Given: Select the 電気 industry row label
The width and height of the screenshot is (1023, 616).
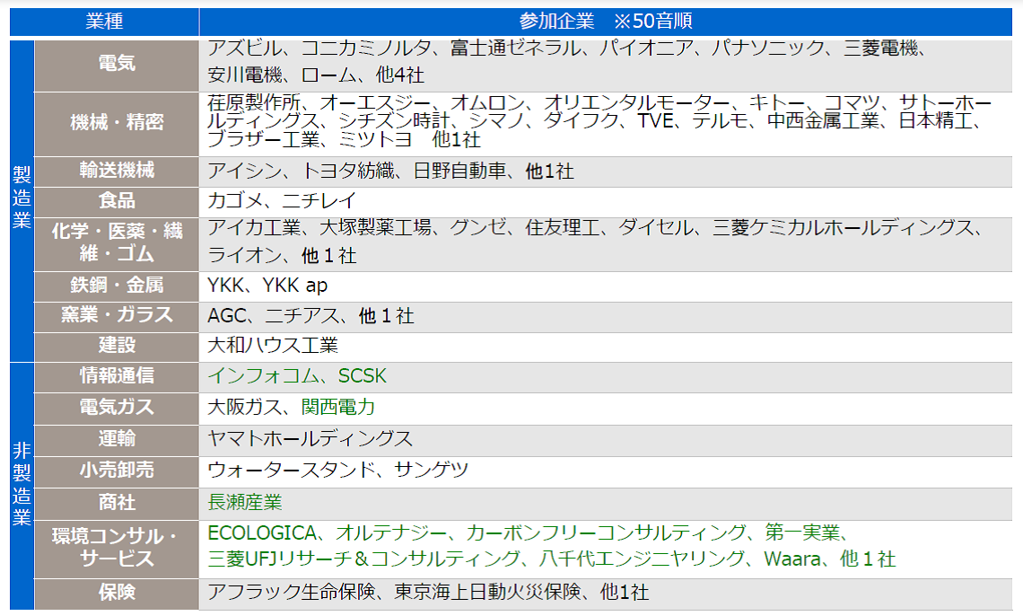Looking at the screenshot, I should pos(117,64).
